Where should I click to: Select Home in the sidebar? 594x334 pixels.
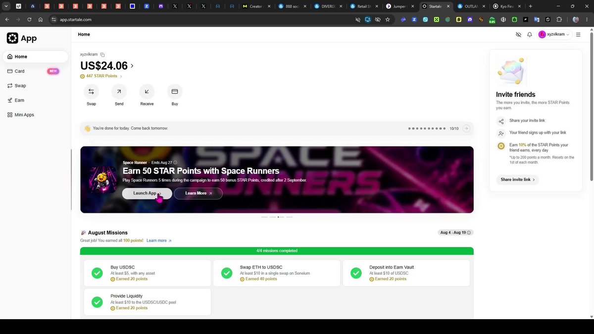coord(35,56)
